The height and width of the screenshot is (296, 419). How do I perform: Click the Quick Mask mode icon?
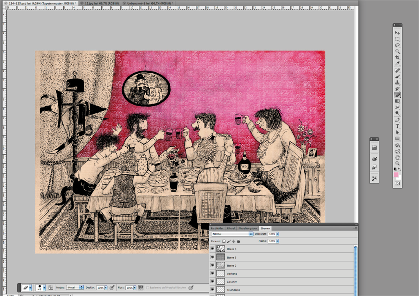[397, 183]
